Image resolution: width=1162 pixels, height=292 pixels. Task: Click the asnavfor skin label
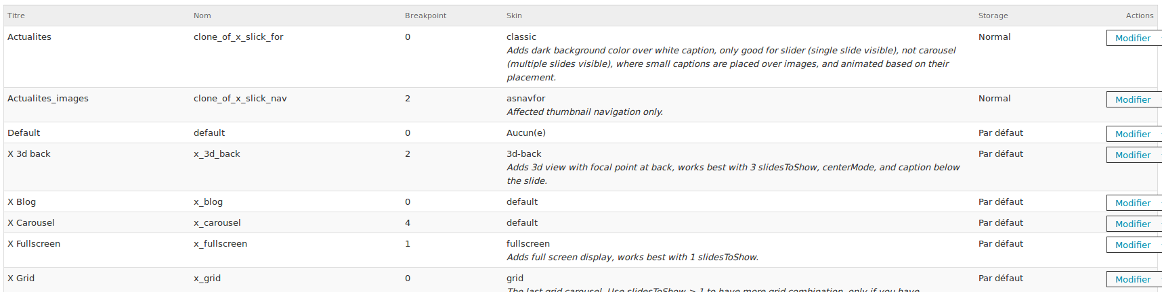tap(525, 98)
